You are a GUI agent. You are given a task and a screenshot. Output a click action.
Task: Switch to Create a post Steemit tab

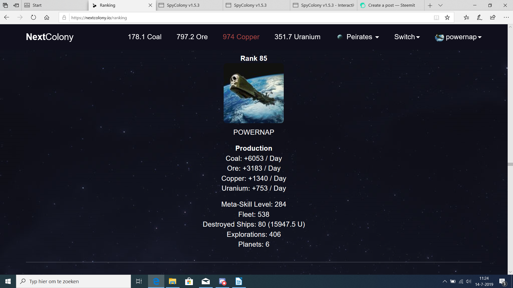pyautogui.click(x=391, y=5)
